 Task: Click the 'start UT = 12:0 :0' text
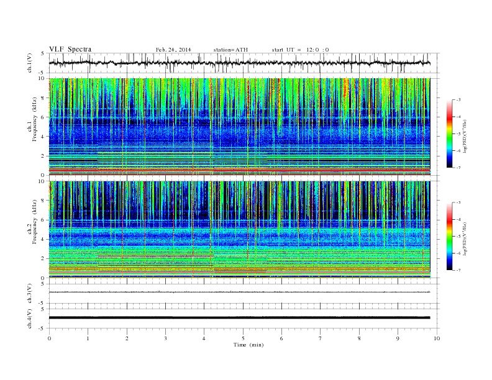300,50
